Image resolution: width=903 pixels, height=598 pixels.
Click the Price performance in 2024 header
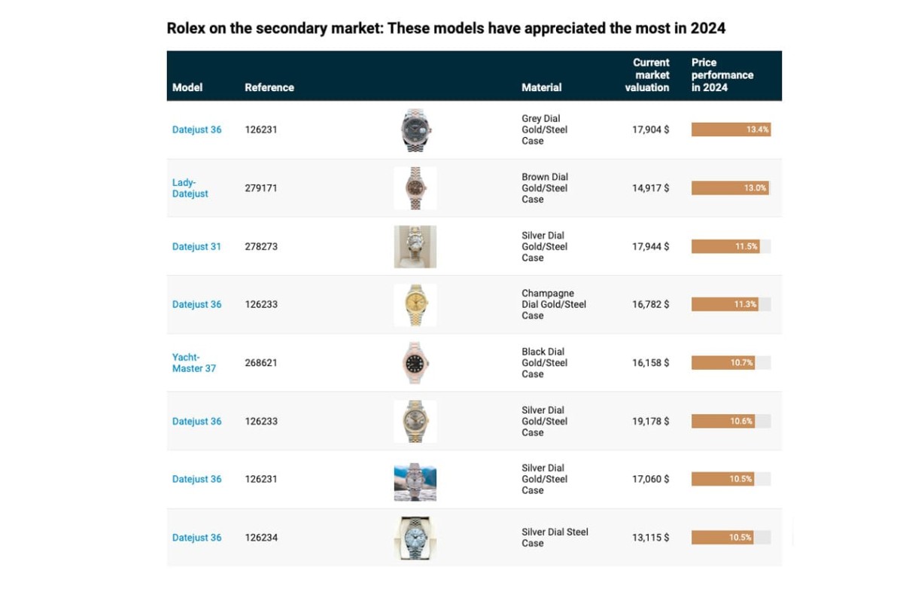click(x=722, y=75)
